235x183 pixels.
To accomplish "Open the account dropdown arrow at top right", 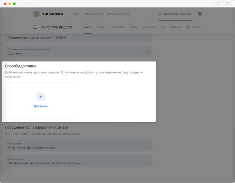I will pyautogui.click(x=200, y=14).
